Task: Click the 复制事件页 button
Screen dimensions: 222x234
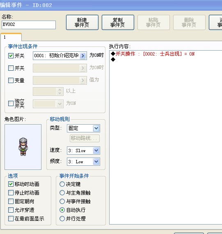Action: (x=118, y=22)
